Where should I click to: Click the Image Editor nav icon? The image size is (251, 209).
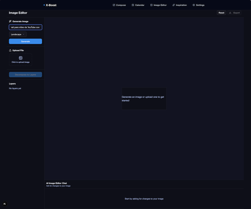pos(151,5)
